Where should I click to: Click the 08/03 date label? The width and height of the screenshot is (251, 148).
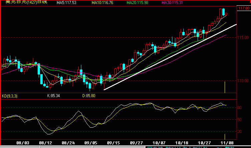(23, 143)
